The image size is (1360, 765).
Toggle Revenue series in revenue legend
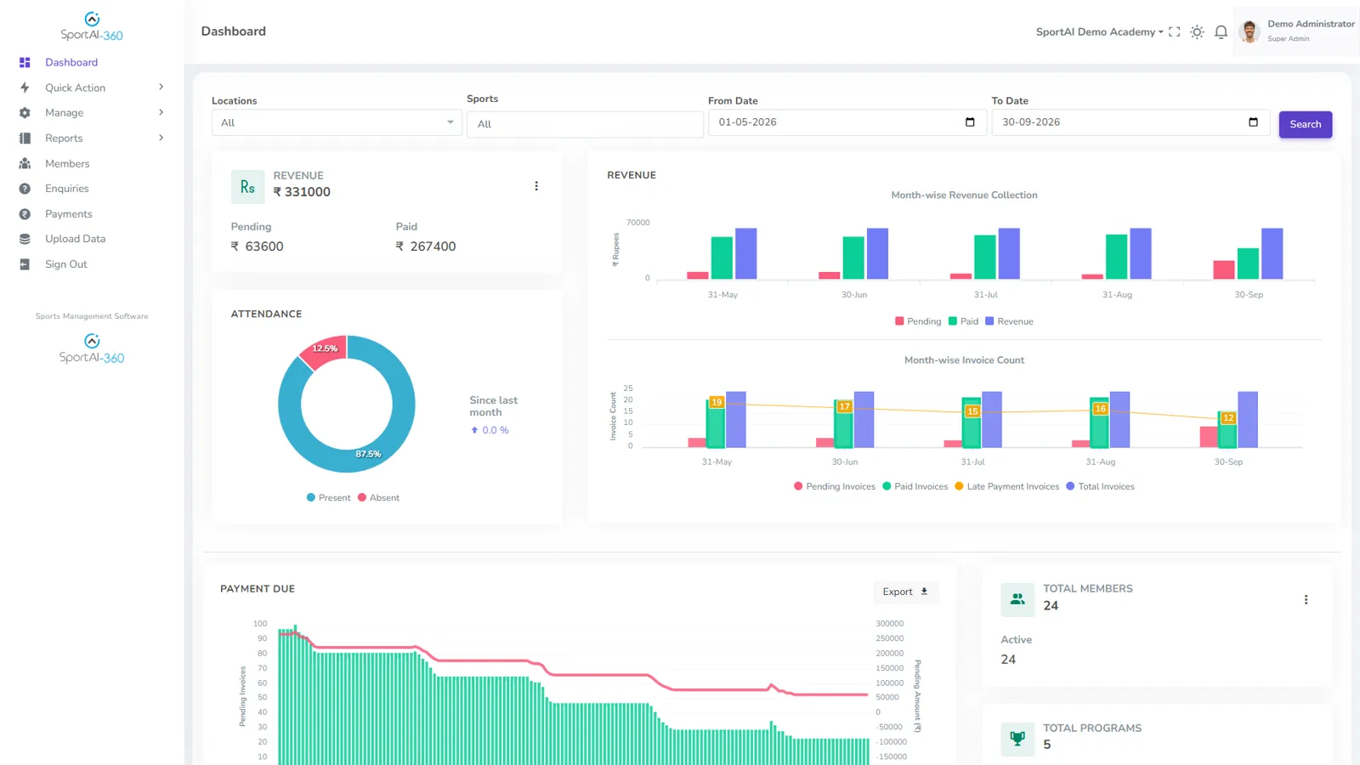(x=1009, y=321)
